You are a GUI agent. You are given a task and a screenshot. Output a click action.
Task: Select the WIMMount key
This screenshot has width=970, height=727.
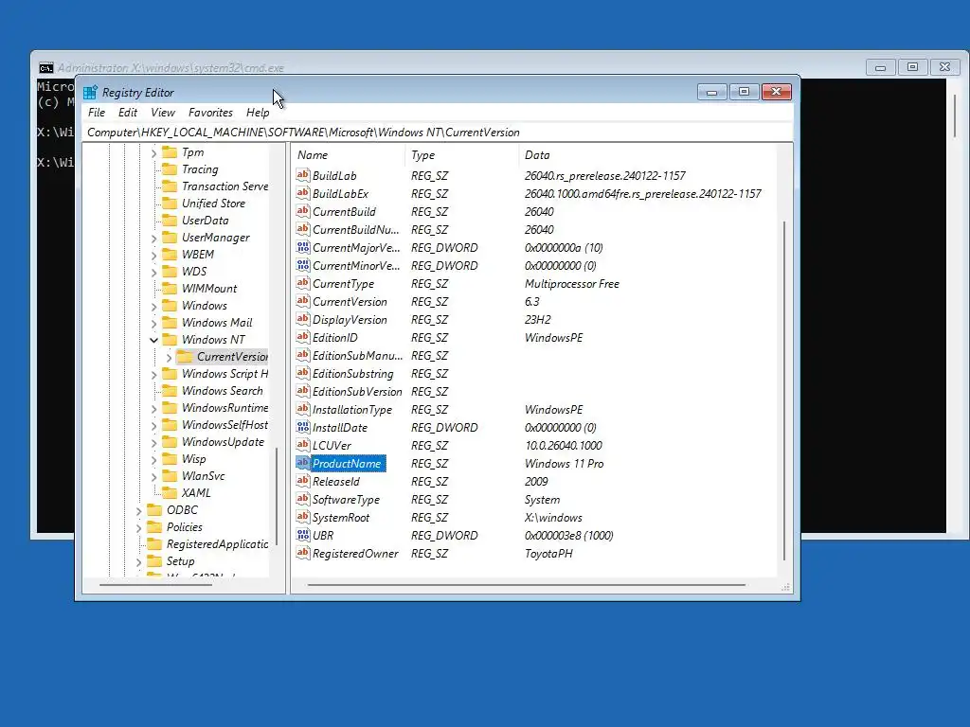pos(209,289)
